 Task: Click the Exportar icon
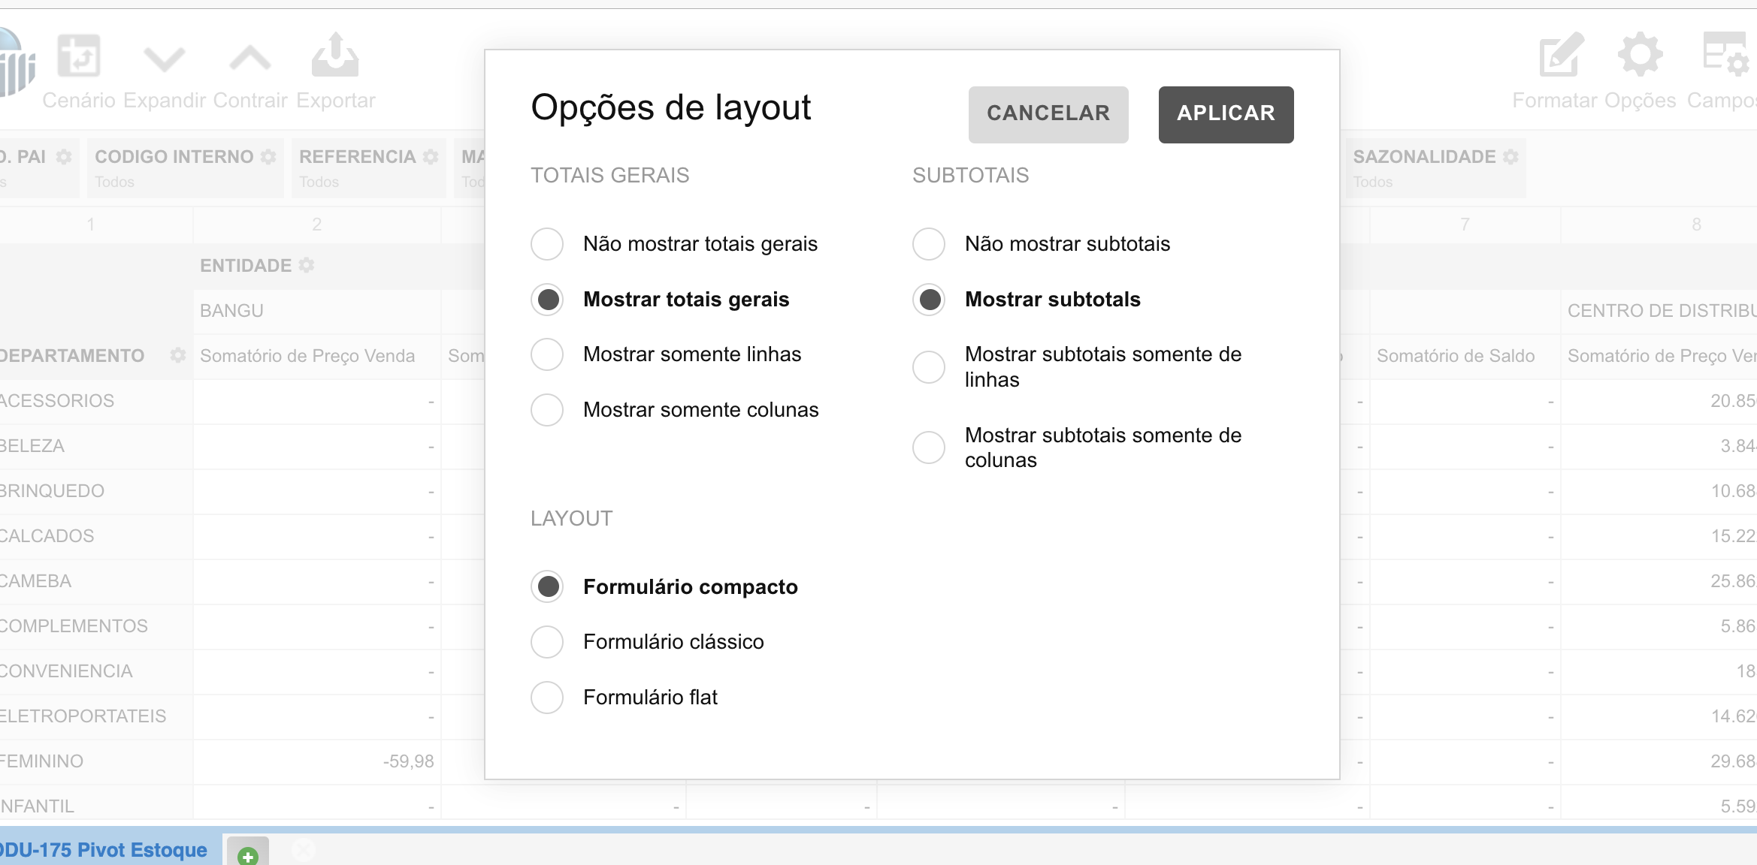pos(335,56)
